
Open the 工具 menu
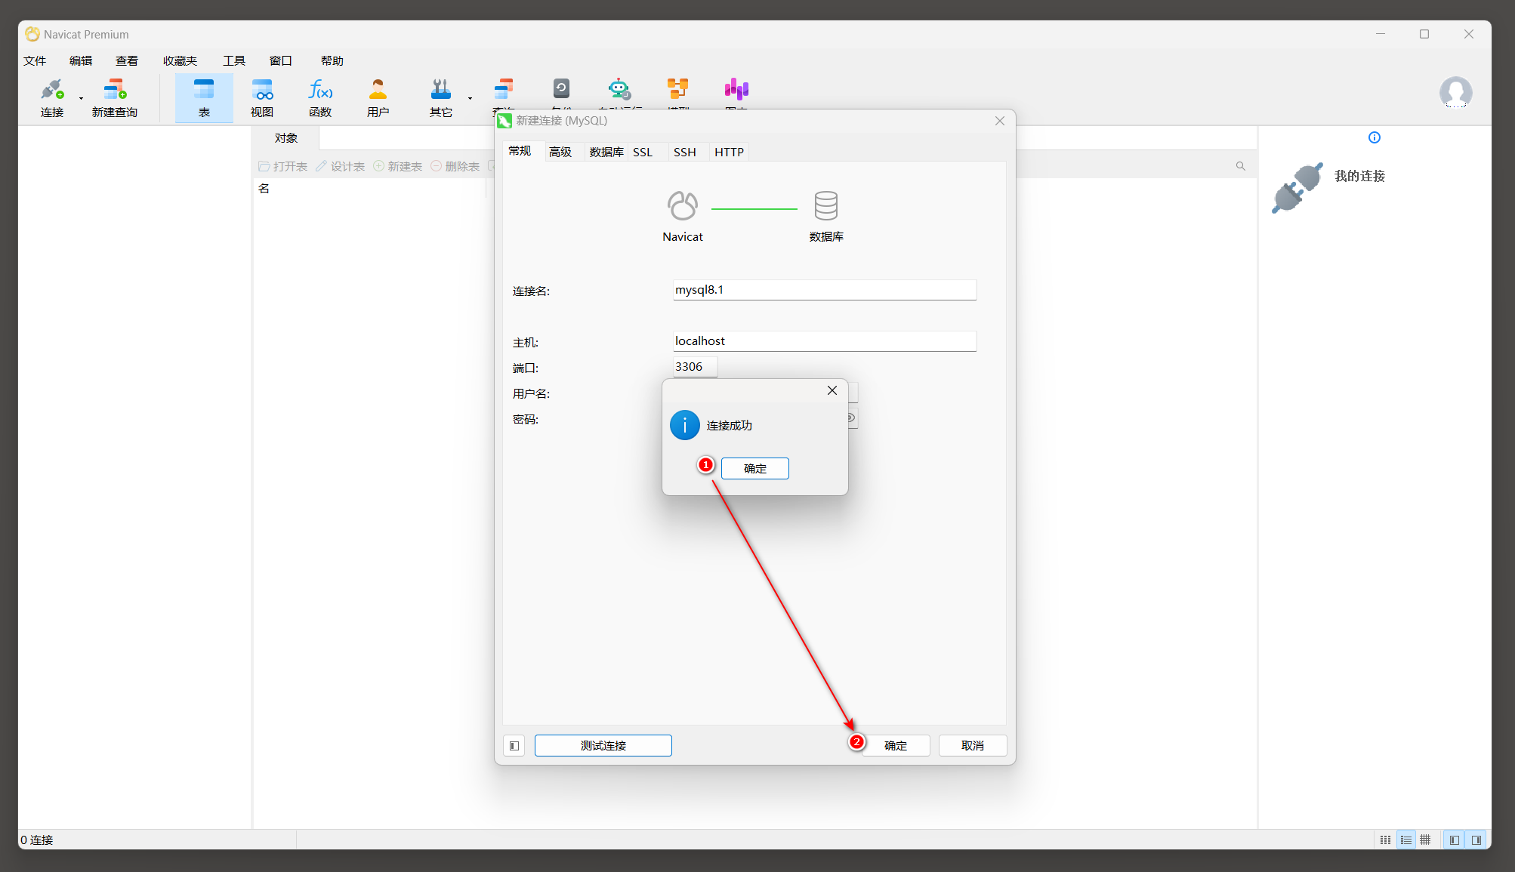coord(234,60)
